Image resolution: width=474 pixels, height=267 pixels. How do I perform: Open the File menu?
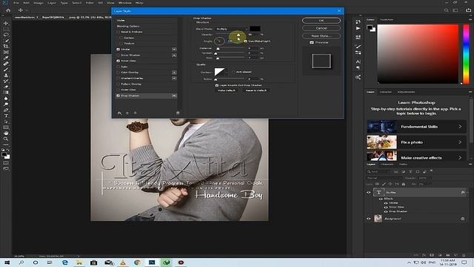[x=16, y=3]
